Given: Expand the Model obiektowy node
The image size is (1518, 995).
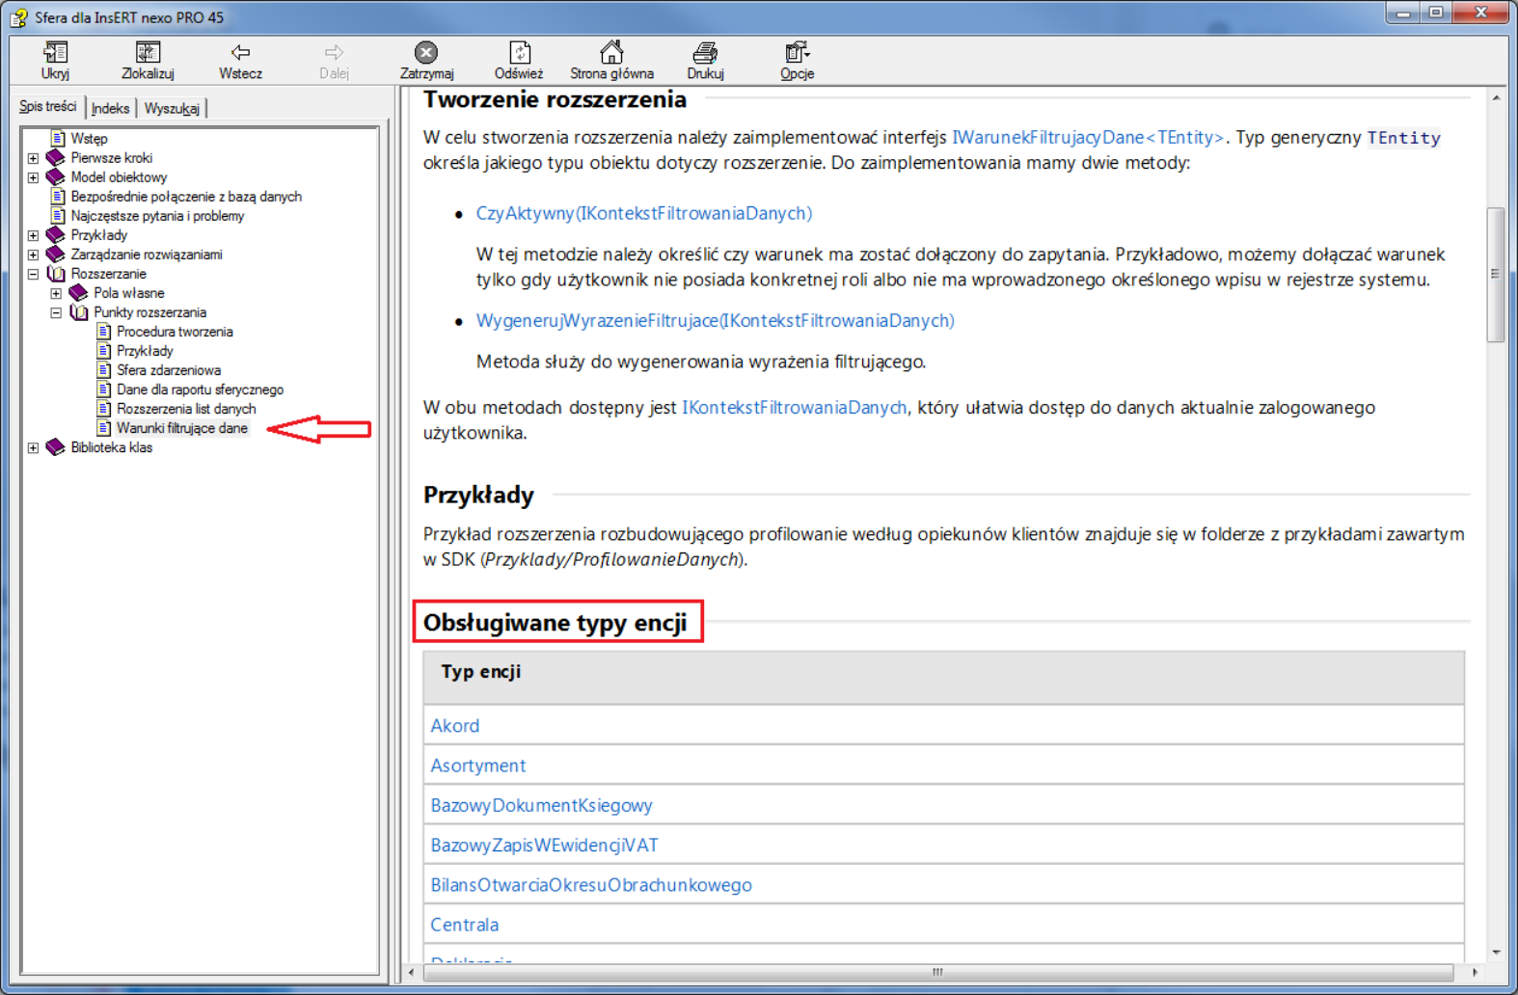Looking at the screenshot, I should (x=34, y=177).
